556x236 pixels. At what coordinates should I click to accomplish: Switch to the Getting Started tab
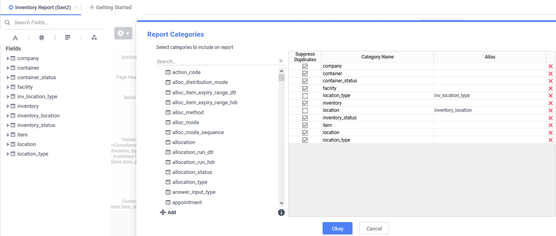(x=110, y=7)
